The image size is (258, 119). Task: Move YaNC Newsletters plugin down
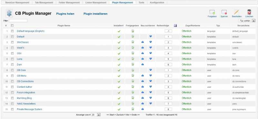[151, 104]
